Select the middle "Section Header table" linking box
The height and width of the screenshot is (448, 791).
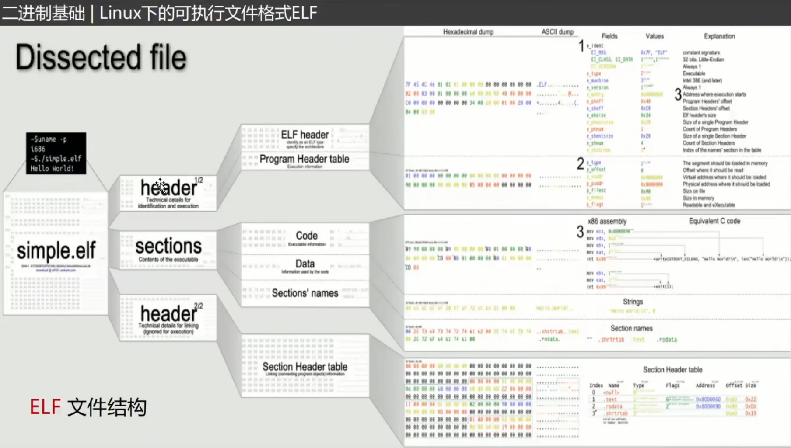[305, 366]
